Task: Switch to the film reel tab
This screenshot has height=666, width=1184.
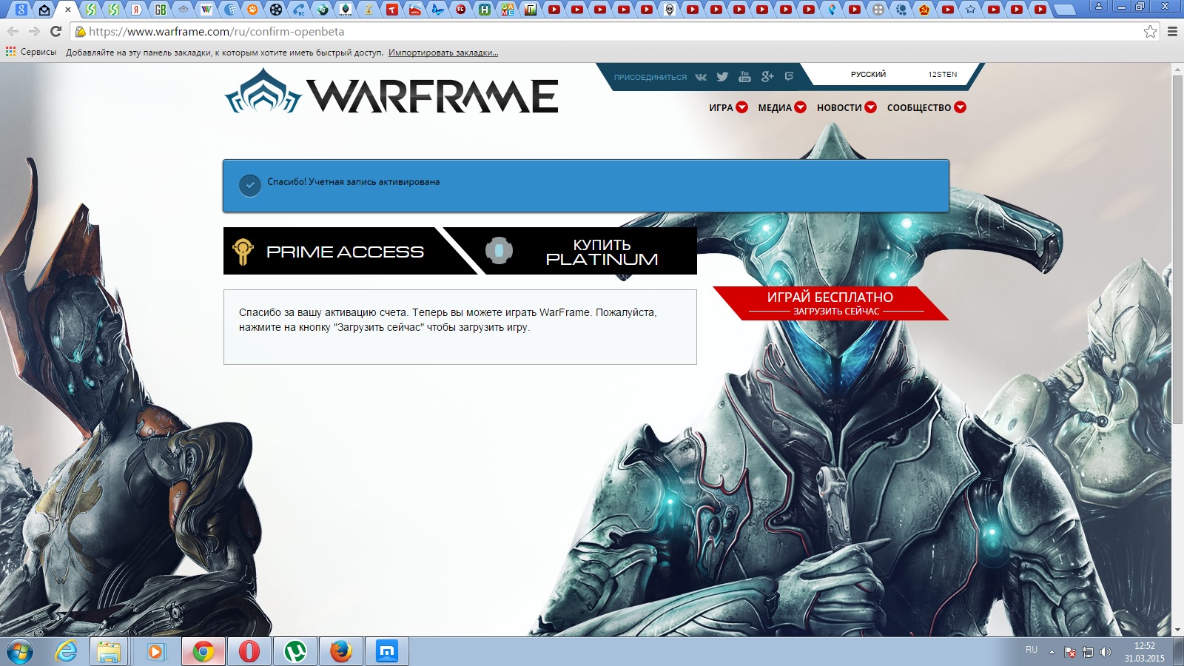Action: 276,10
